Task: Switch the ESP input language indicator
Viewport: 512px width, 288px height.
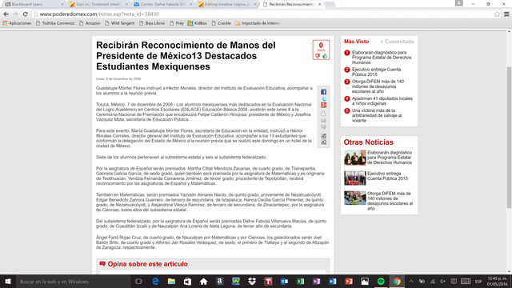Action: point(478,282)
